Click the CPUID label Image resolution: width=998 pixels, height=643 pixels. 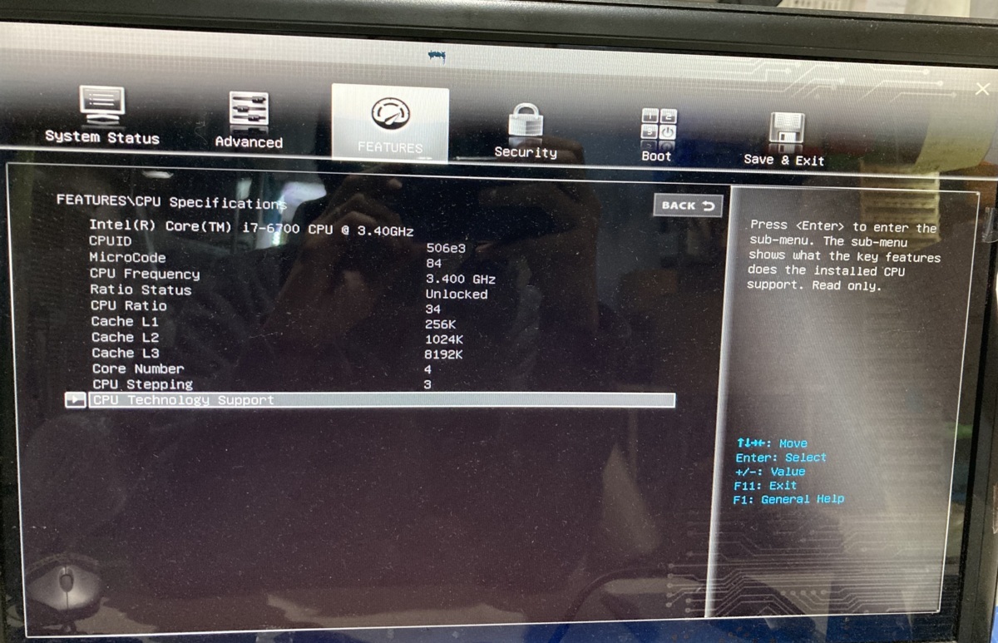point(111,241)
